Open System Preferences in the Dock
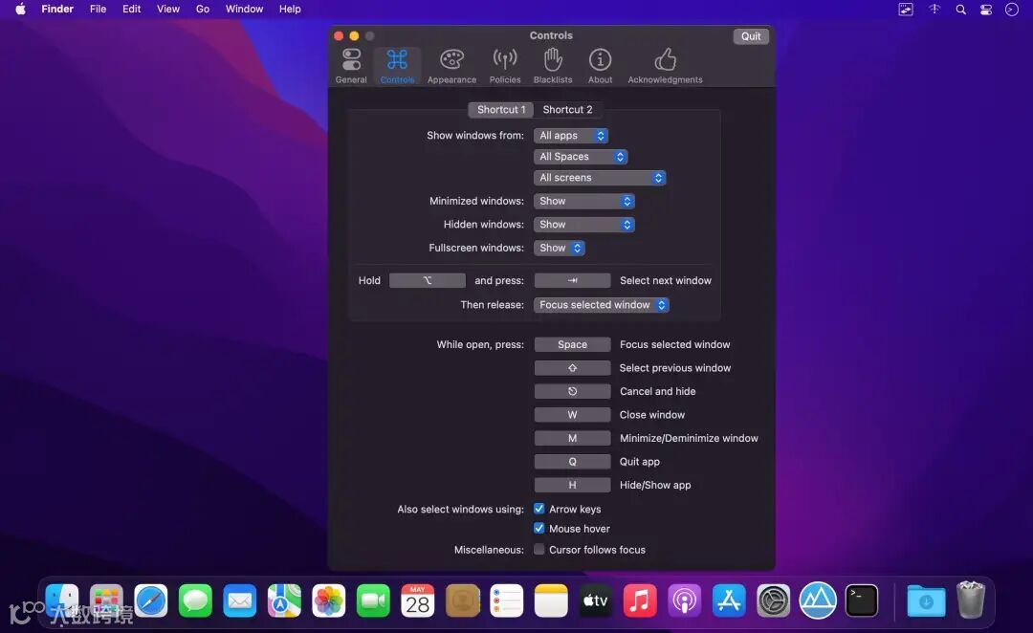This screenshot has width=1033, height=633. click(x=774, y=600)
